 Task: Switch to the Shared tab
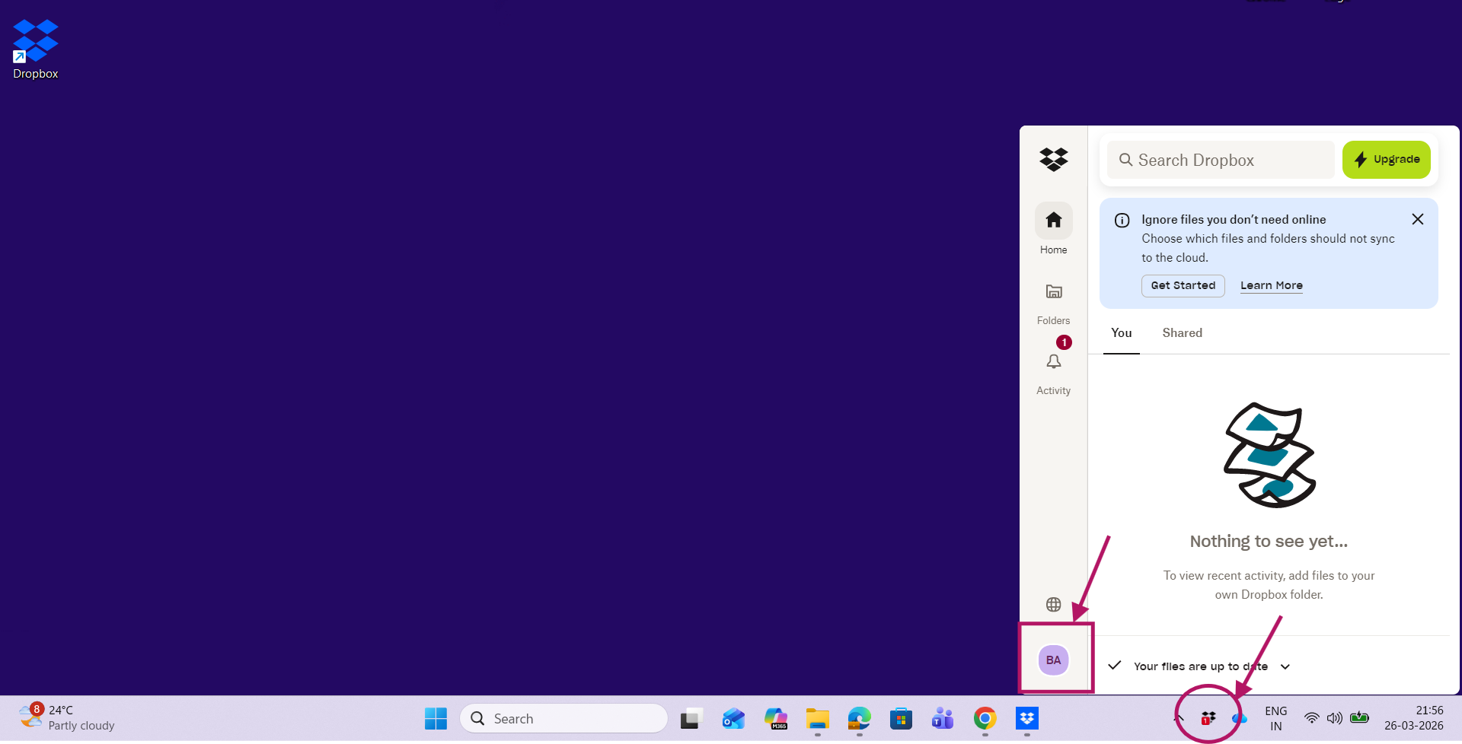coord(1181,332)
